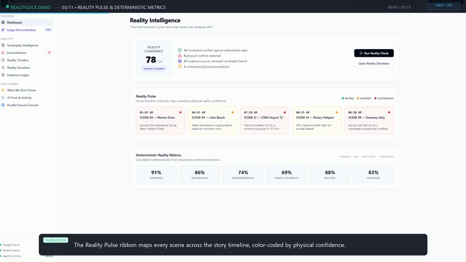Click the 91% Temporal metric tile

(x=156, y=174)
